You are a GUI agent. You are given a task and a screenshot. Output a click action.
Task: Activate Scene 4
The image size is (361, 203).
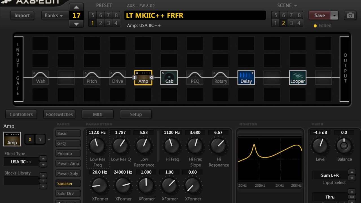pyautogui.click(x=299, y=23)
